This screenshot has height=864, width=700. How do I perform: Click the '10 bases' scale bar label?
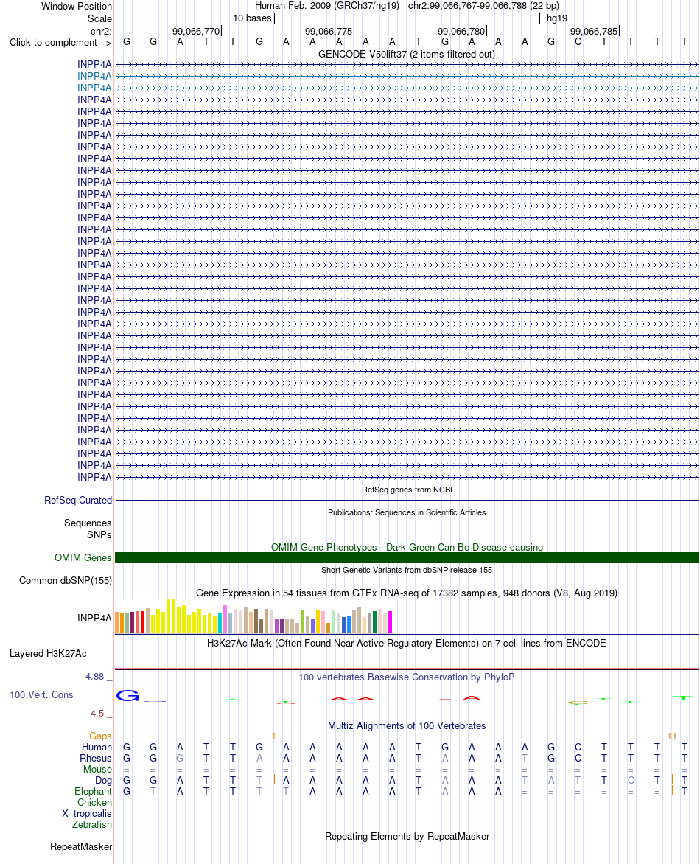252,18
